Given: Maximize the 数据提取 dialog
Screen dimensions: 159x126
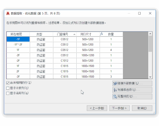Looking at the screenshot, I should click(139, 13).
